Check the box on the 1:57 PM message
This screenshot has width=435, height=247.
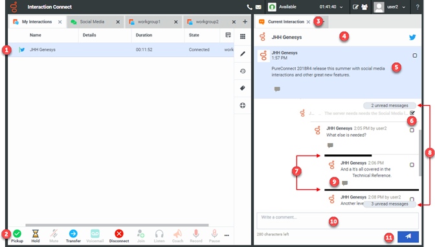point(414,56)
